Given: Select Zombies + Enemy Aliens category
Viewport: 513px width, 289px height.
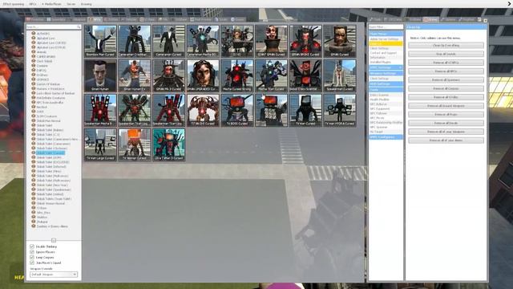Looking at the screenshot, I should pos(52,226).
